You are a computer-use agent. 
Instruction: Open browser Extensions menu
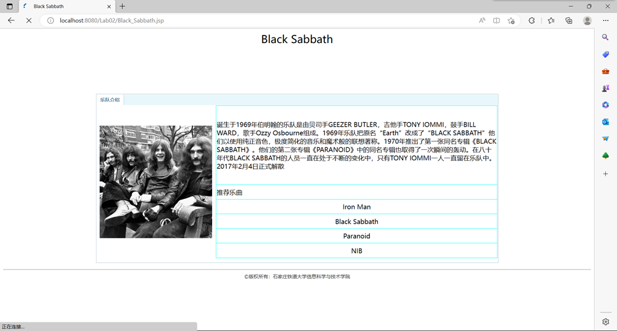532,20
